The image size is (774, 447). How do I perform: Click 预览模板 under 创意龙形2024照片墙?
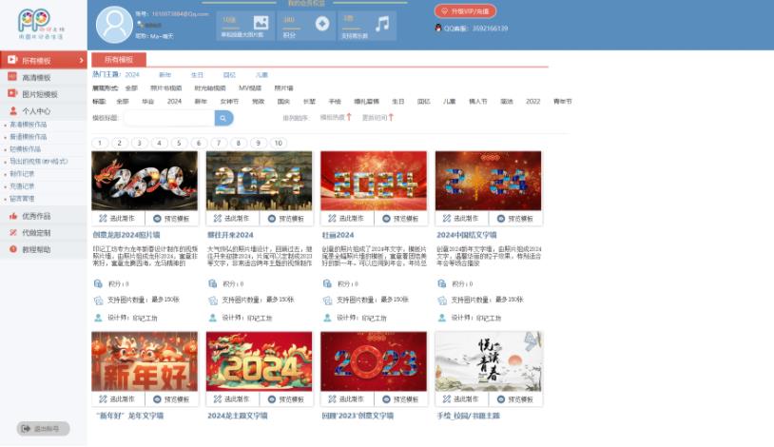pyautogui.click(x=171, y=219)
